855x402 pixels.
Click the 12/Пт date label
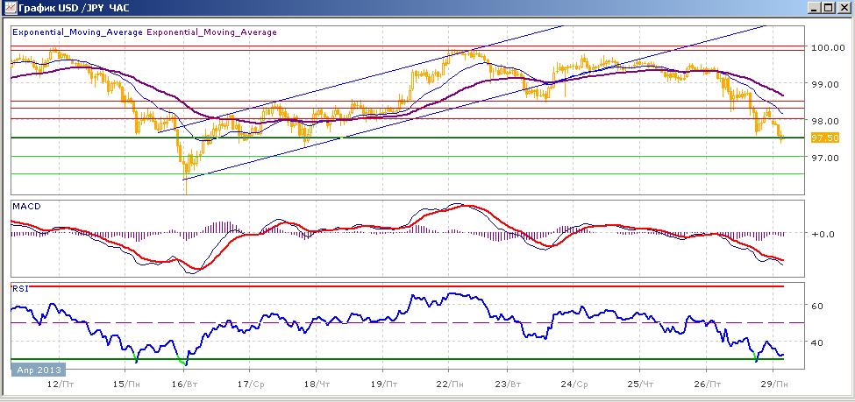coord(61,384)
